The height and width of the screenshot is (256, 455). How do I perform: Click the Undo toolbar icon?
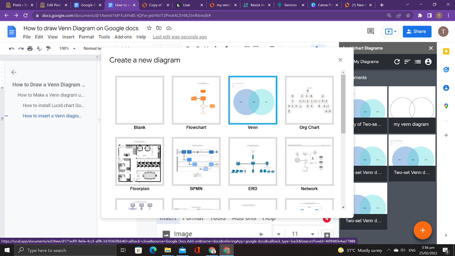[x=11, y=48]
